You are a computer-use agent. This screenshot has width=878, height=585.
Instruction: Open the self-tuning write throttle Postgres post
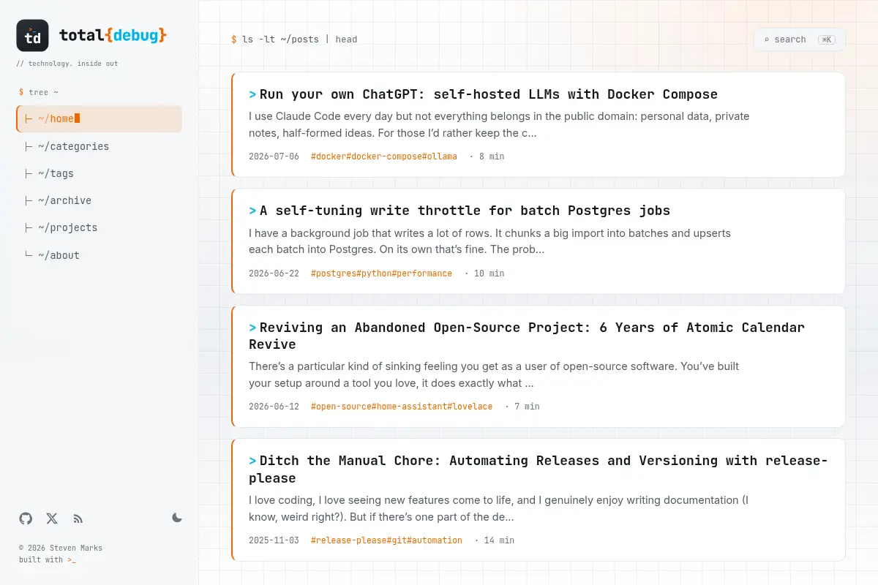[465, 211]
